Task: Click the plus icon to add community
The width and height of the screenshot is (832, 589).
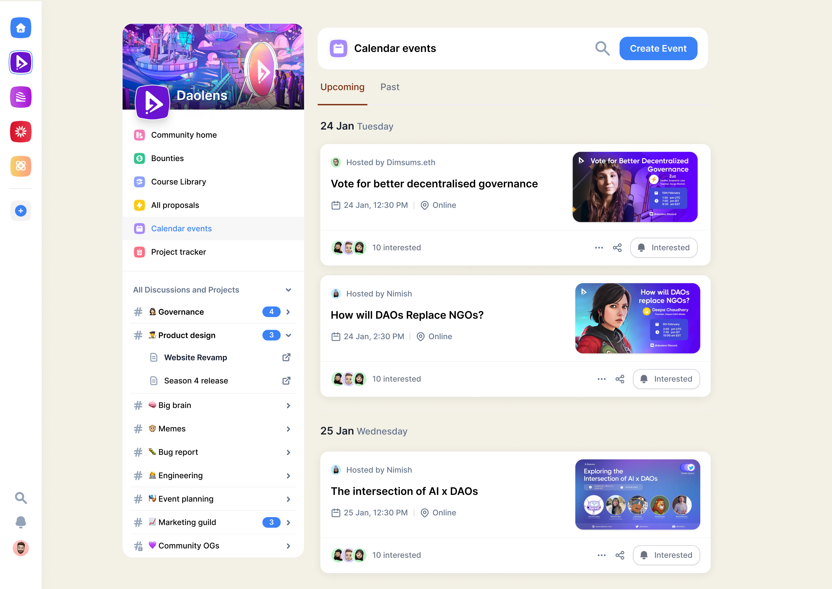Action: pyautogui.click(x=21, y=211)
